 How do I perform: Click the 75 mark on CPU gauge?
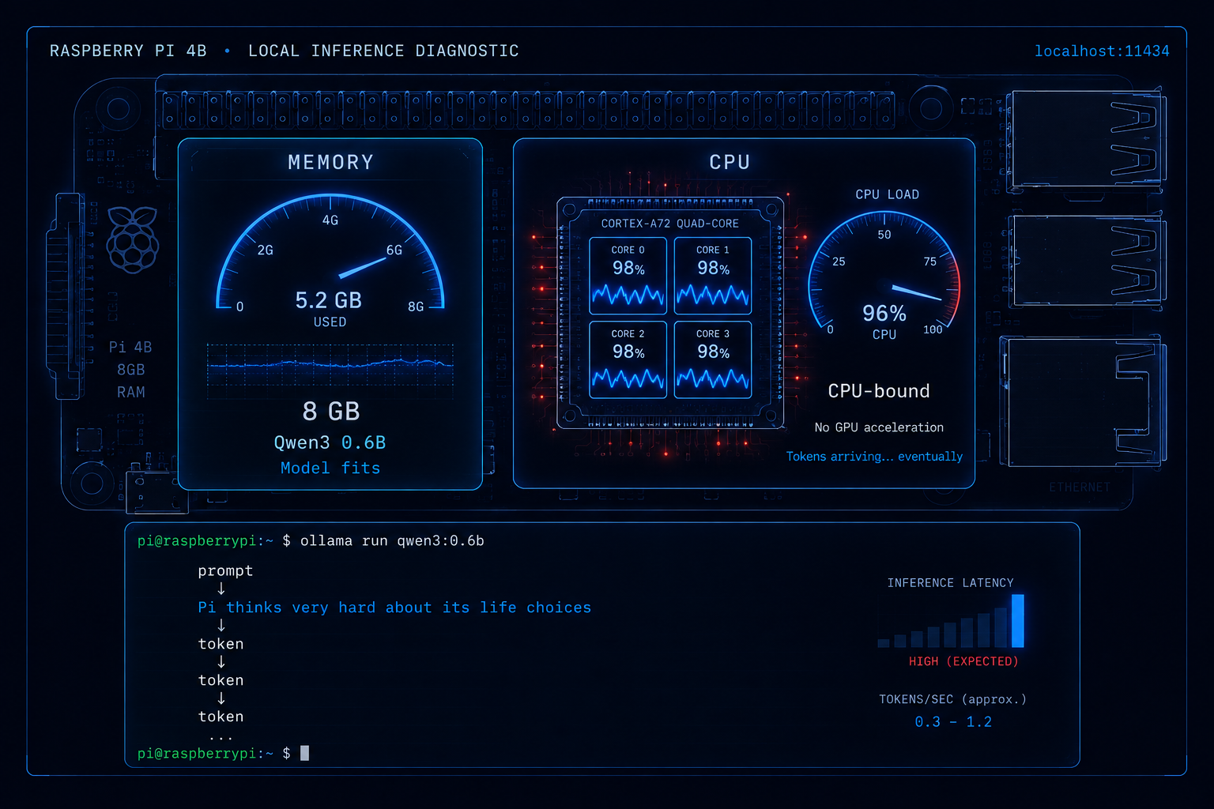click(x=930, y=262)
